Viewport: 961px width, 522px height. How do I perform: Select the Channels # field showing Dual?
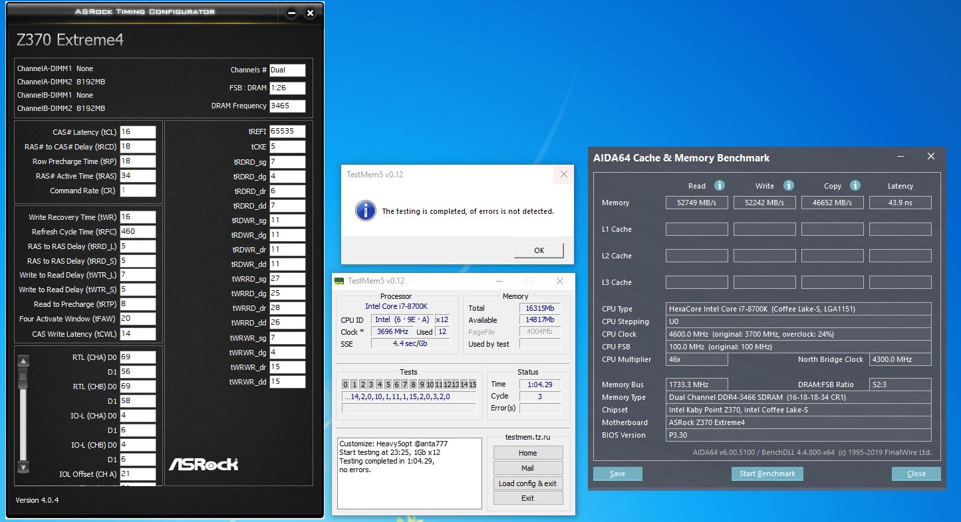click(x=287, y=70)
